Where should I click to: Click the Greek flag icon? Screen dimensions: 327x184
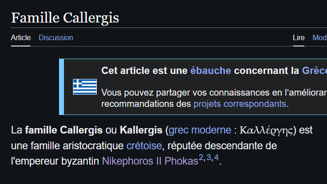click(85, 87)
